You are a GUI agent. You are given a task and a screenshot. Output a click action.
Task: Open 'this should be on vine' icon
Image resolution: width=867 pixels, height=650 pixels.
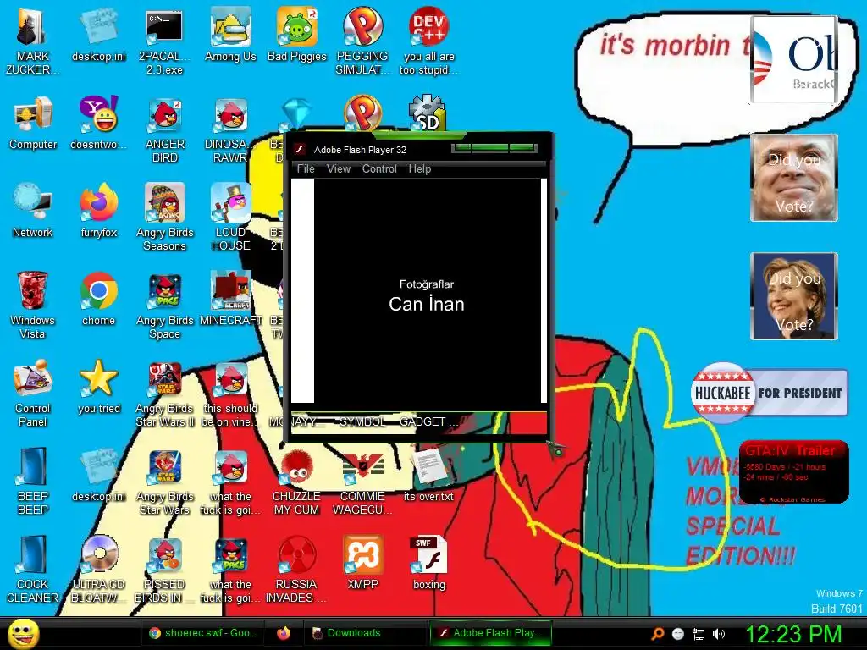click(230, 393)
